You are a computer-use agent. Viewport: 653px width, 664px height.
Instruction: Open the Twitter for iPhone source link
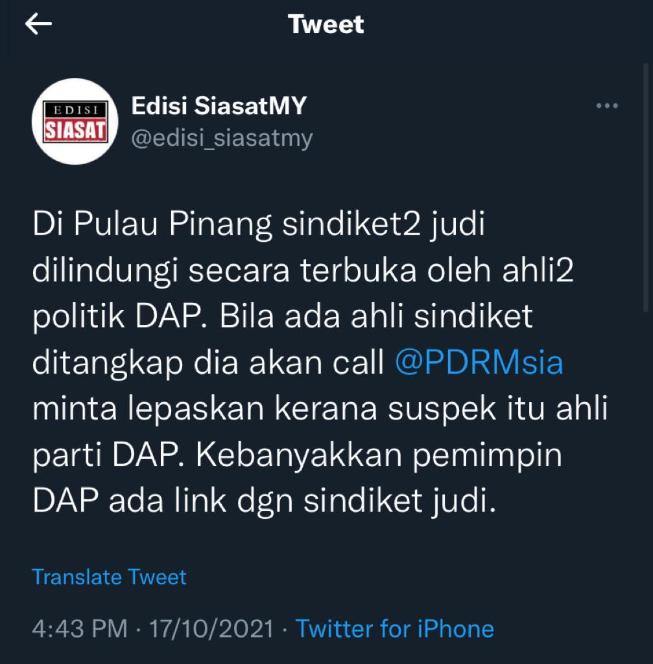[395, 628]
